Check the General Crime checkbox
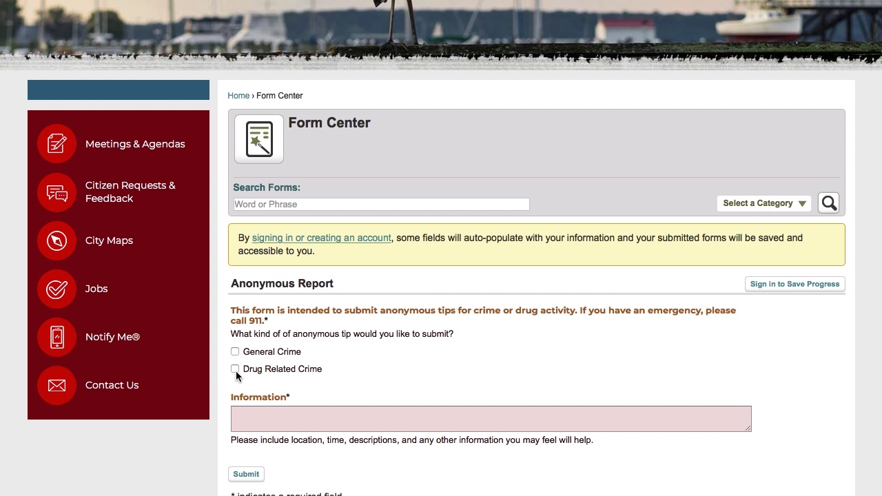The height and width of the screenshot is (496, 882). [x=235, y=351]
